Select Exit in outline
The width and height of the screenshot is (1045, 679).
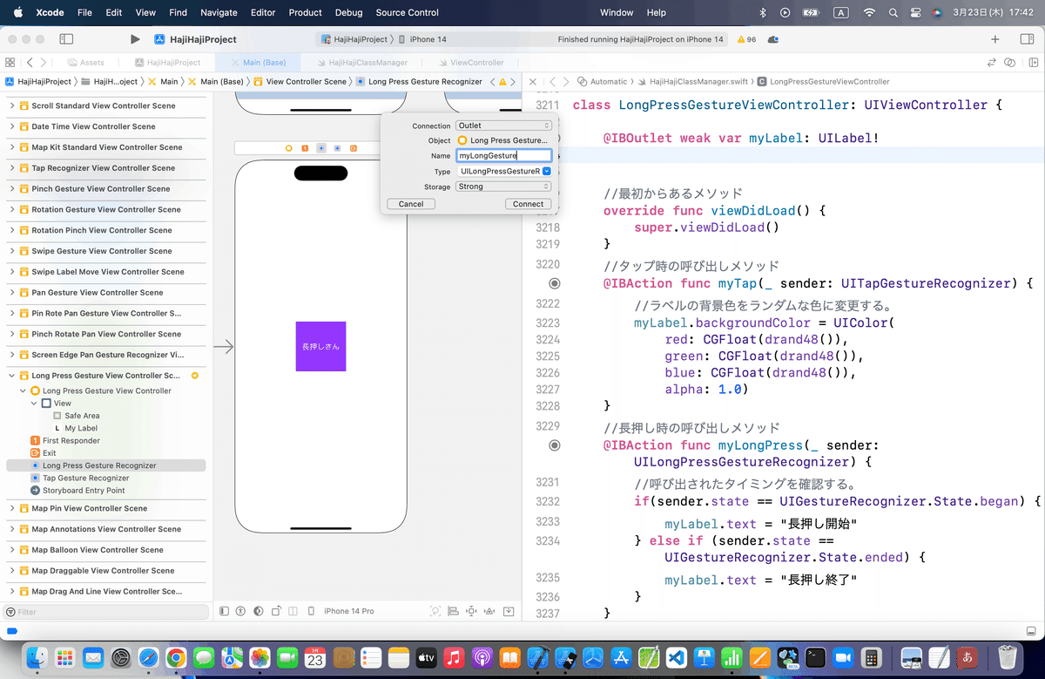click(50, 453)
